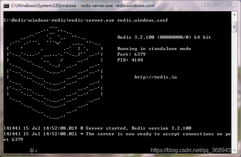Viewport: 241px width, 157px height.
Task: Click the scrollbar up arrow
Action: coord(235,15)
